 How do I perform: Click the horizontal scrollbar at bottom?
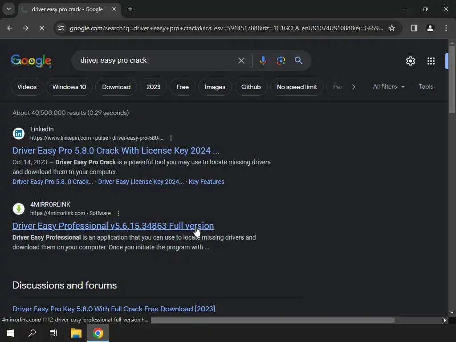273,320
